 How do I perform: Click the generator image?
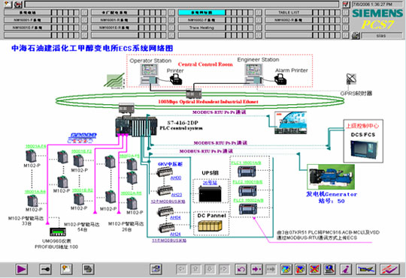coord(331,177)
